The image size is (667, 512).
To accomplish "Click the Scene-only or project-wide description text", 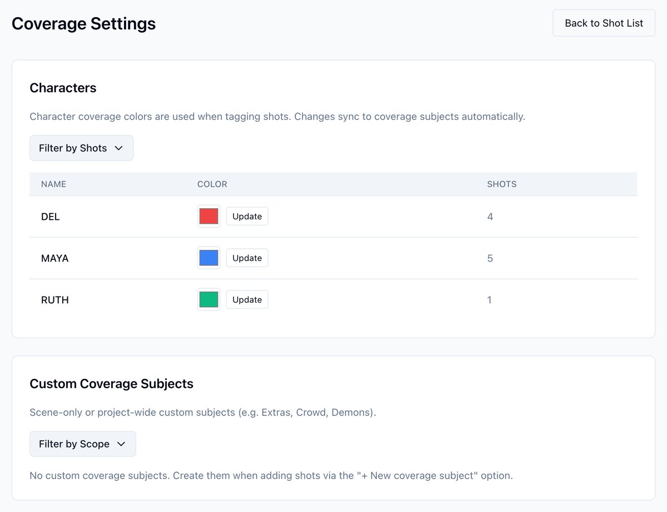I will tap(203, 413).
